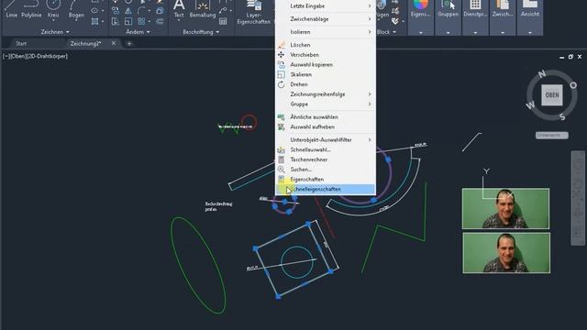Click the S compass direction on ViewCube
The image size is (587, 330).
point(562,116)
